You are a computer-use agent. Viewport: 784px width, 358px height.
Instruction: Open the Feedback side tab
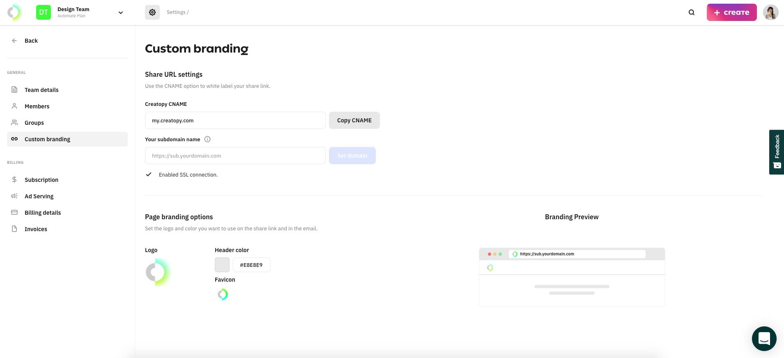coord(777,152)
